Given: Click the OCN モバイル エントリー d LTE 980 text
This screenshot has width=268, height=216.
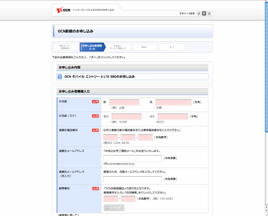Looking at the screenshot, I should [100, 77].
